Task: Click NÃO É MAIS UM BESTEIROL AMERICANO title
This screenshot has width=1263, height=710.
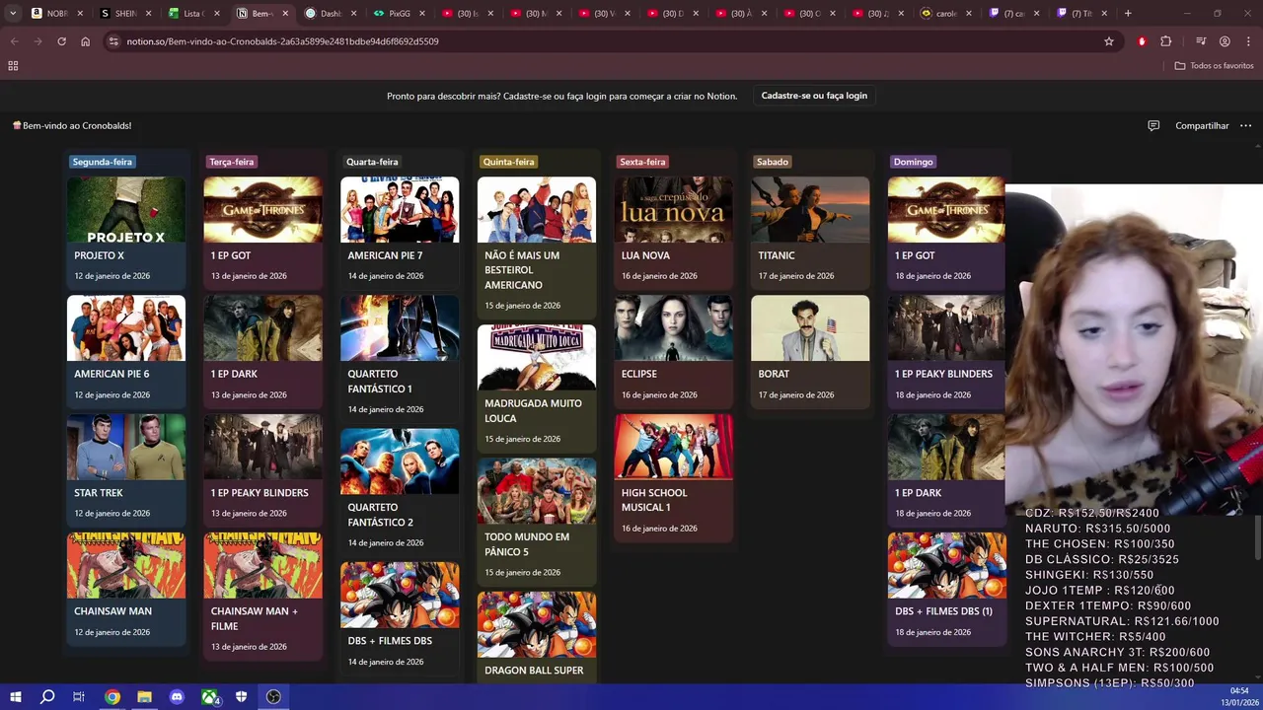Action: pos(522,270)
